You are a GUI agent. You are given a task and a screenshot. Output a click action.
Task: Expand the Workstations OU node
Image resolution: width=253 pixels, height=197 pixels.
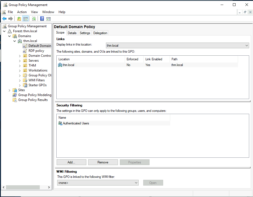[x=20, y=71]
